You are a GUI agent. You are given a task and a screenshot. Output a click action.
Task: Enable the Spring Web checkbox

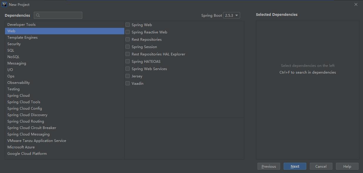point(128,25)
